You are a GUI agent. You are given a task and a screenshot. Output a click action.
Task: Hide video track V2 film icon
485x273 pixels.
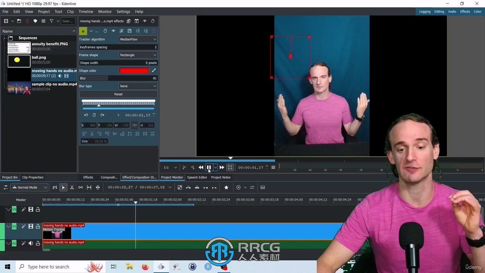[31, 209]
